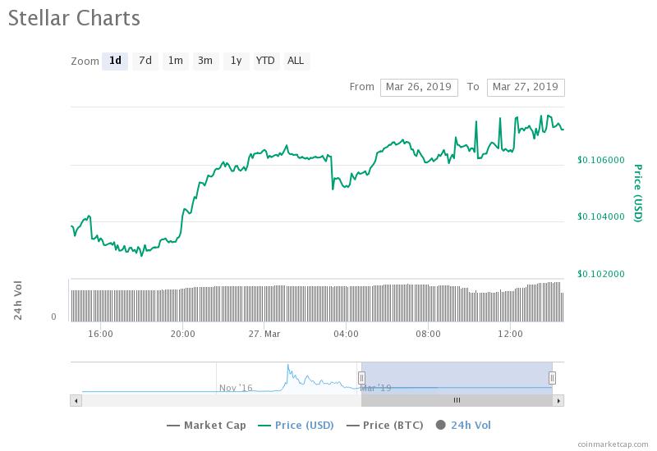This screenshot has width=657, height=451.
Task: Grab the left navigator range handle
Action: coord(361,378)
